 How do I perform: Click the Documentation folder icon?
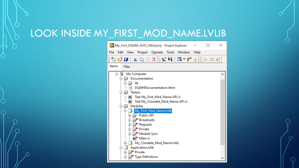pos(126,78)
